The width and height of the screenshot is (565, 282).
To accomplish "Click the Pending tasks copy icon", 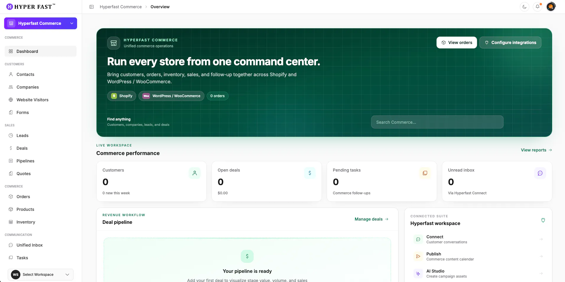I will (425, 173).
